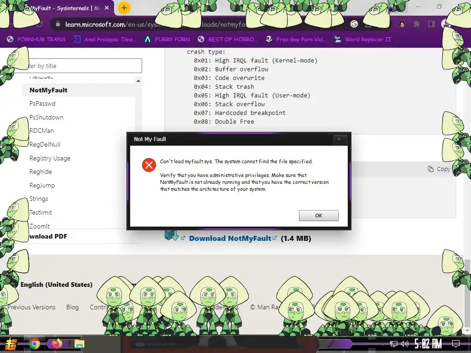Open RDCMan in the sidebar
471x353 pixels.
[41, 131]
